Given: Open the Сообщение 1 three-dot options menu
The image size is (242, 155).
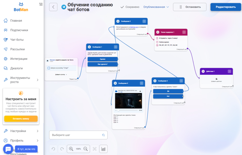Looking at the screenshot, I should 115,47.
